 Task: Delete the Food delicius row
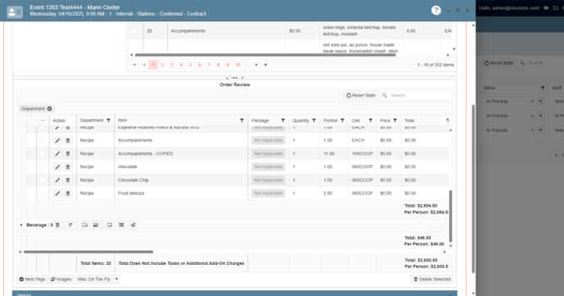[x=67, y=194]
